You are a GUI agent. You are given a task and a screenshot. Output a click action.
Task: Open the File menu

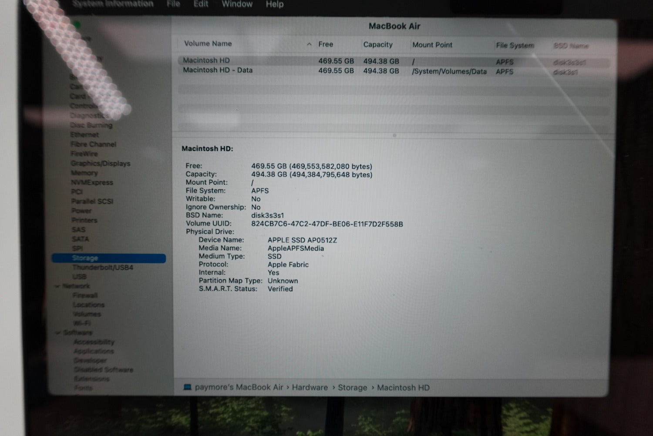pyautogui.click(x=173, y=4)
